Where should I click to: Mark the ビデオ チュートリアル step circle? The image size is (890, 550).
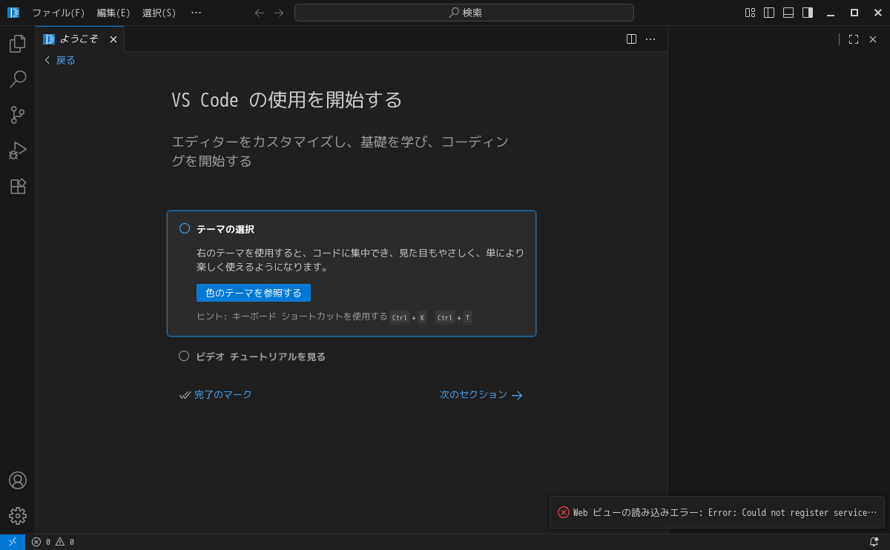pos(184,356)
